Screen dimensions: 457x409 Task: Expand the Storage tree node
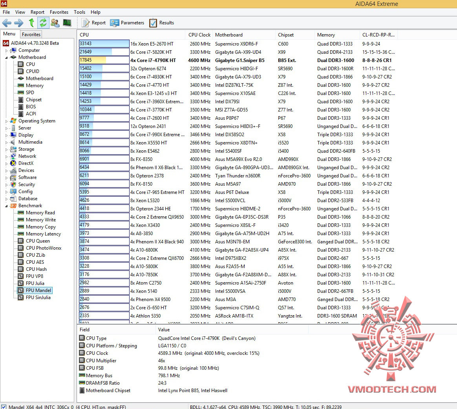(x=6, y=149)
